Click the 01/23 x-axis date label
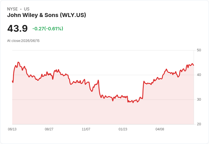The image size is (209, 144). [123, 129]
